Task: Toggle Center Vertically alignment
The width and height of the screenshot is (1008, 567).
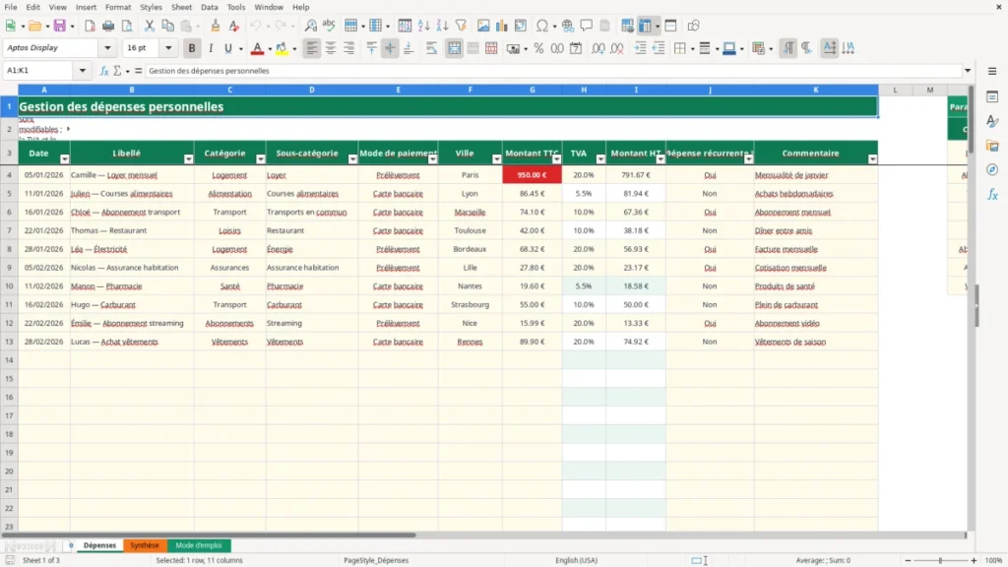Action: 390,48
